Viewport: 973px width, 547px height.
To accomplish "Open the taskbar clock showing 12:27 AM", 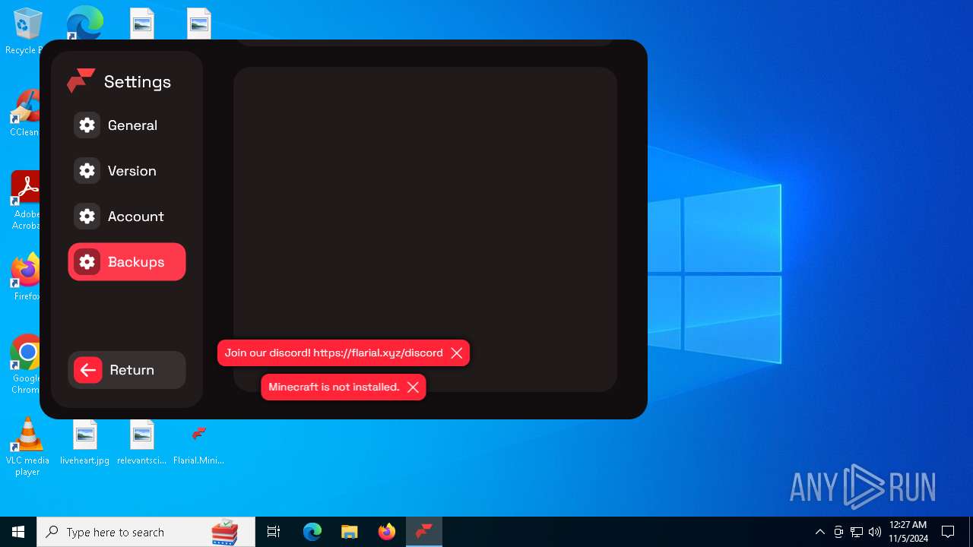I will coord(908,532).
